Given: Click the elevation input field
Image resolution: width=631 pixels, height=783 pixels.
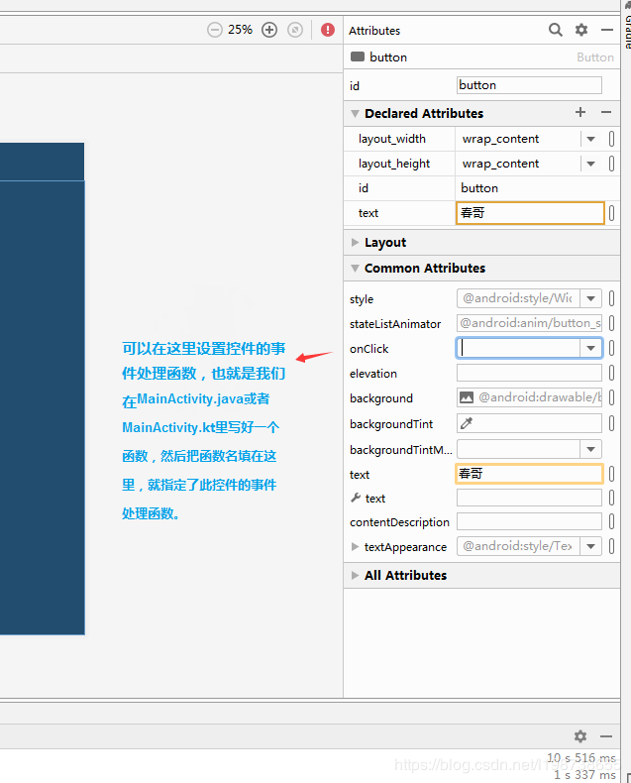Looking at the screenshot, I should coord(529,373).
